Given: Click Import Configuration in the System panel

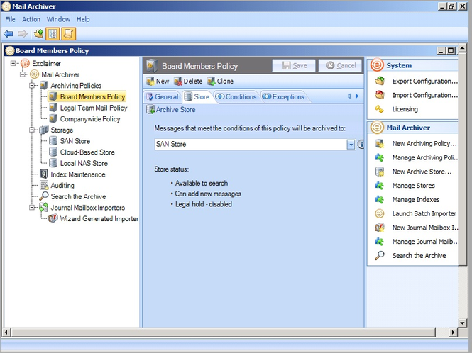Looking at the screenshot, I should [424, 95].
